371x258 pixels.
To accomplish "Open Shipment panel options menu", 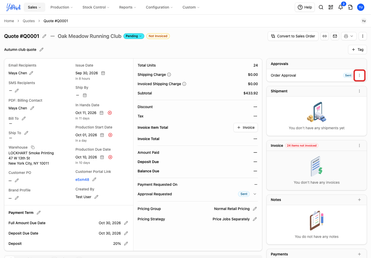I will tap(359, 91).
